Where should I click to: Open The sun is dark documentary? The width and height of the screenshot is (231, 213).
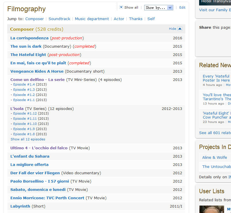26,47
